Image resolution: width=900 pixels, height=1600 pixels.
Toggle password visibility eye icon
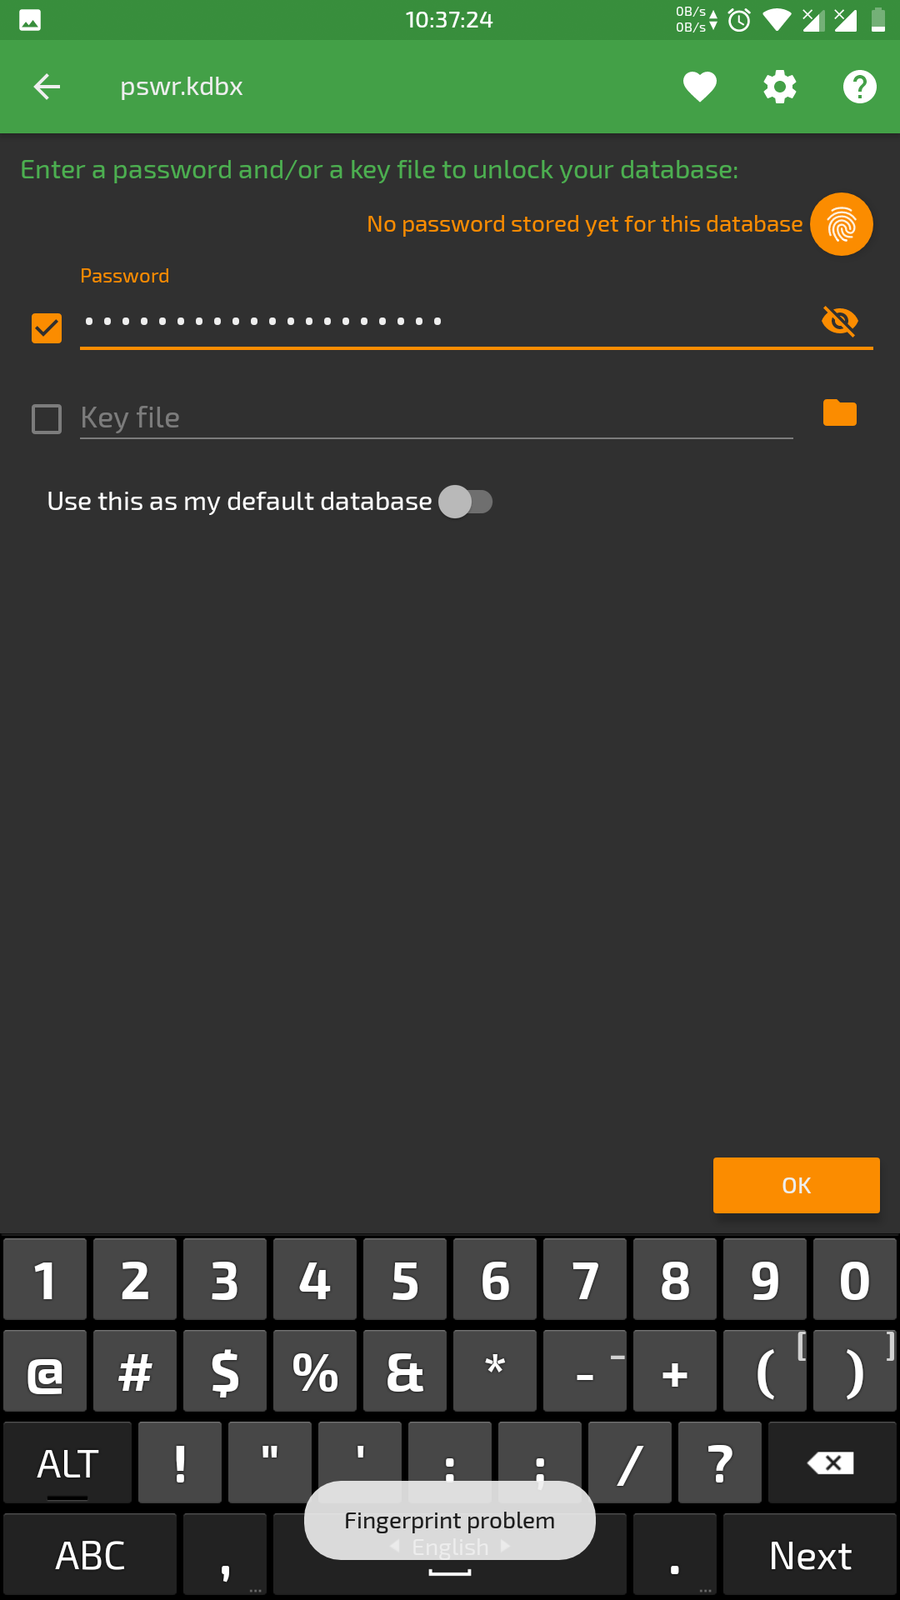pos(840,321)
